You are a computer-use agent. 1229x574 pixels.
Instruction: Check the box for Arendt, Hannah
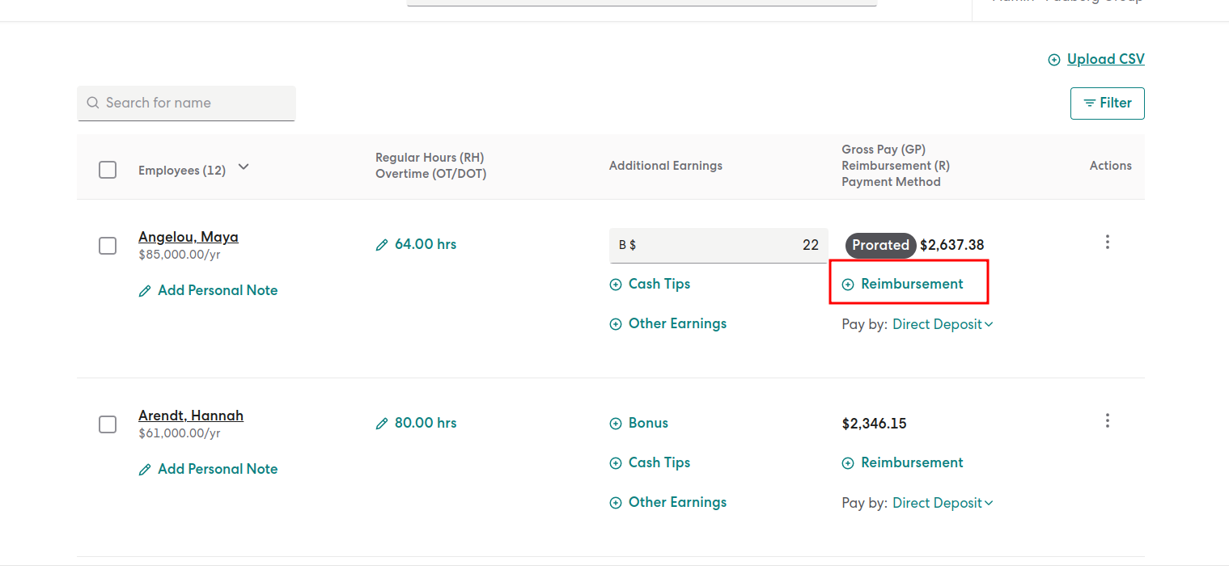pos(108,424)
